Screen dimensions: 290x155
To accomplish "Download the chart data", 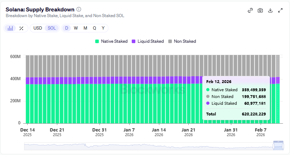I will [270, 10].
